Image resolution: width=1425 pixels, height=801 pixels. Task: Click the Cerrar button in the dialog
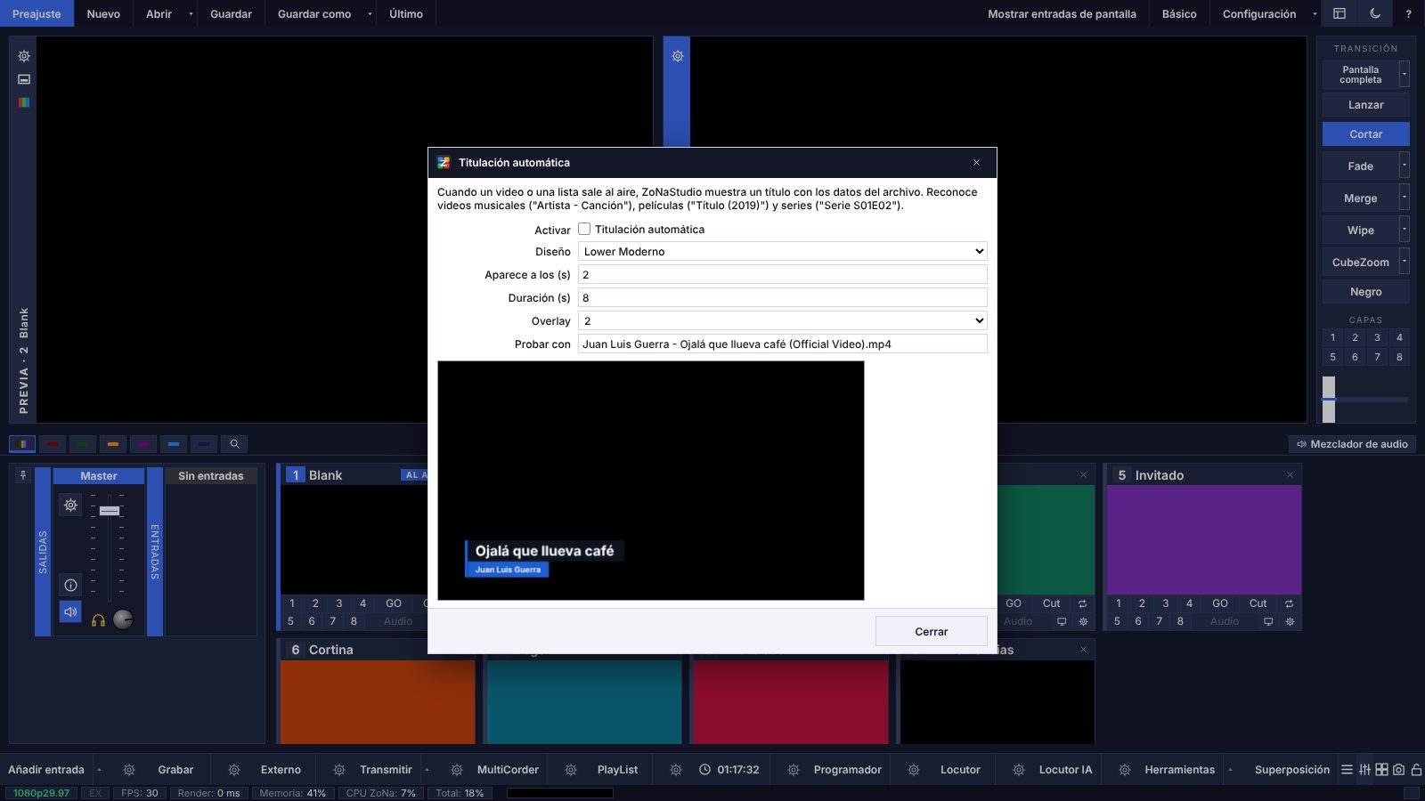[x=931, y=631]
